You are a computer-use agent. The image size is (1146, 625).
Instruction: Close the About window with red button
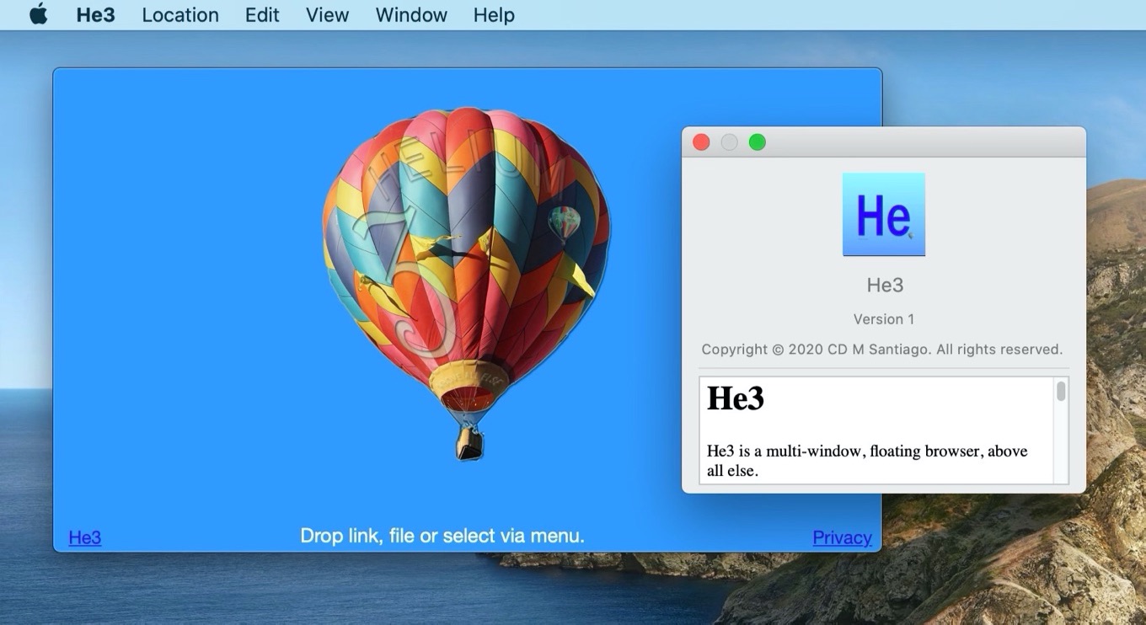click(701, 142)
